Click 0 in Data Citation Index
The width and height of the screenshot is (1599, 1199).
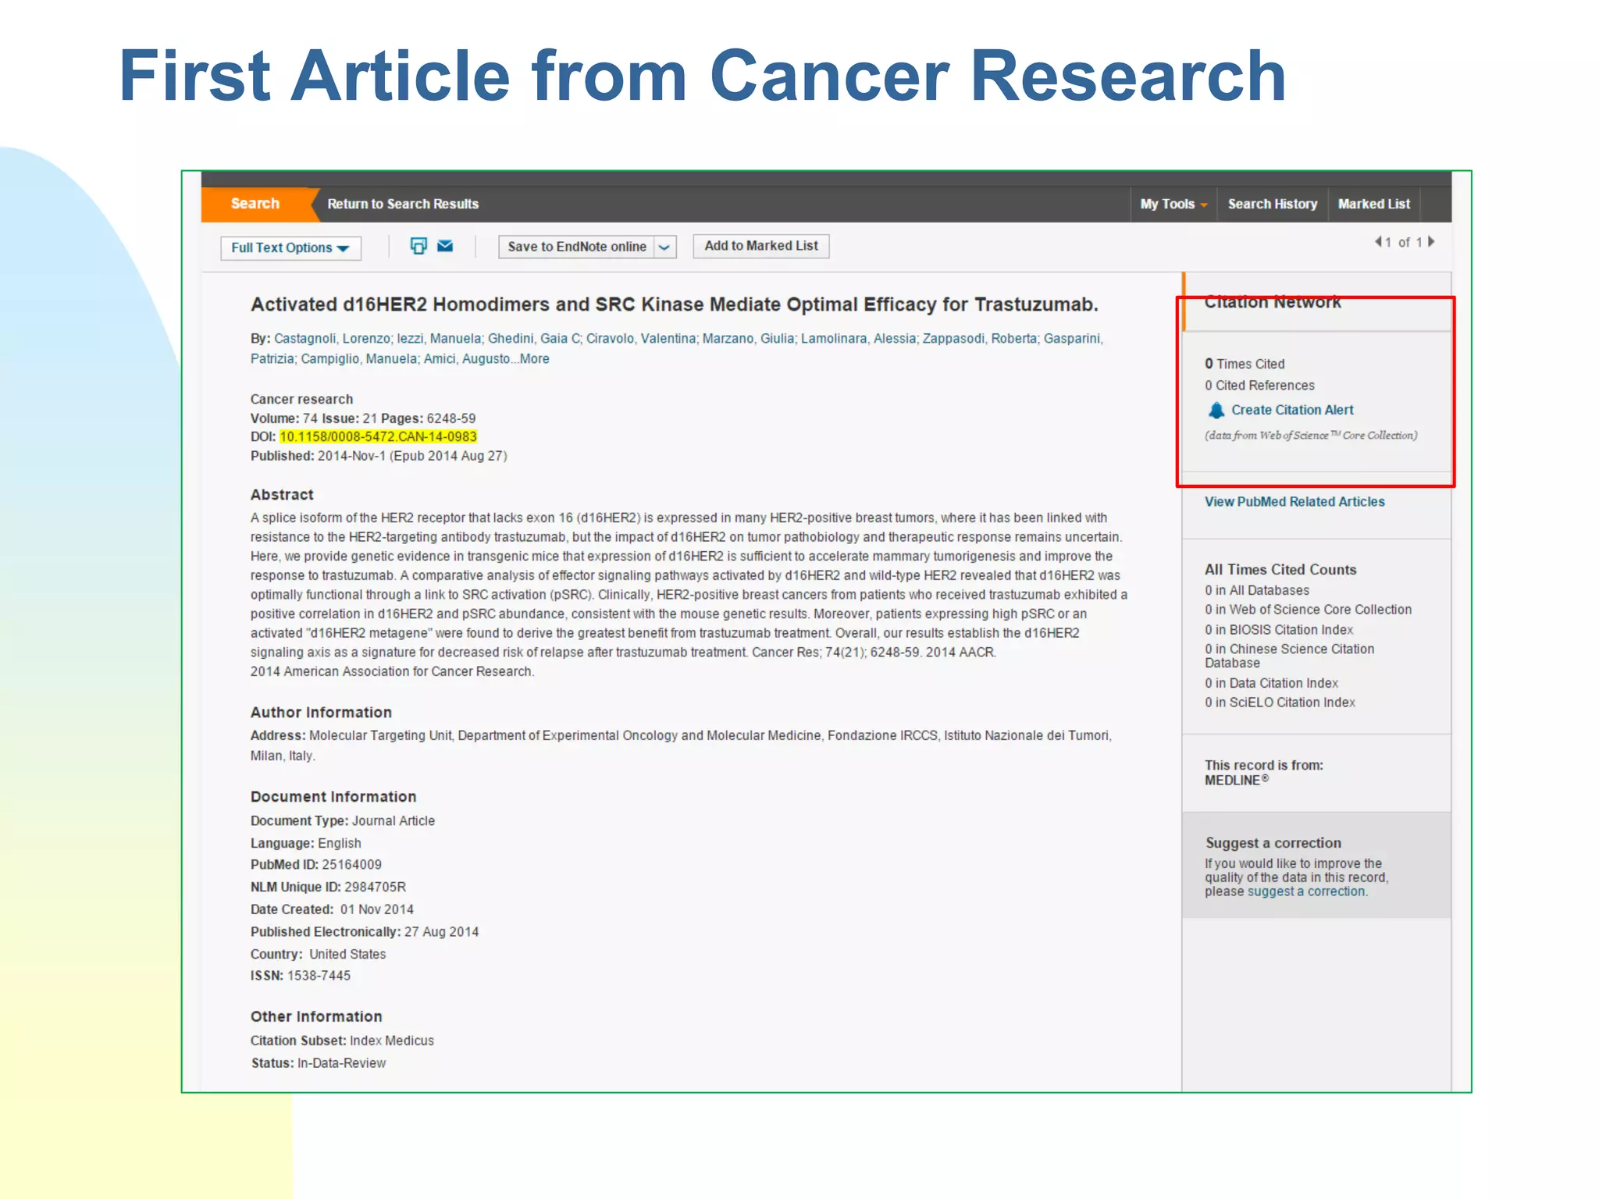click(x=1271, y=683)
